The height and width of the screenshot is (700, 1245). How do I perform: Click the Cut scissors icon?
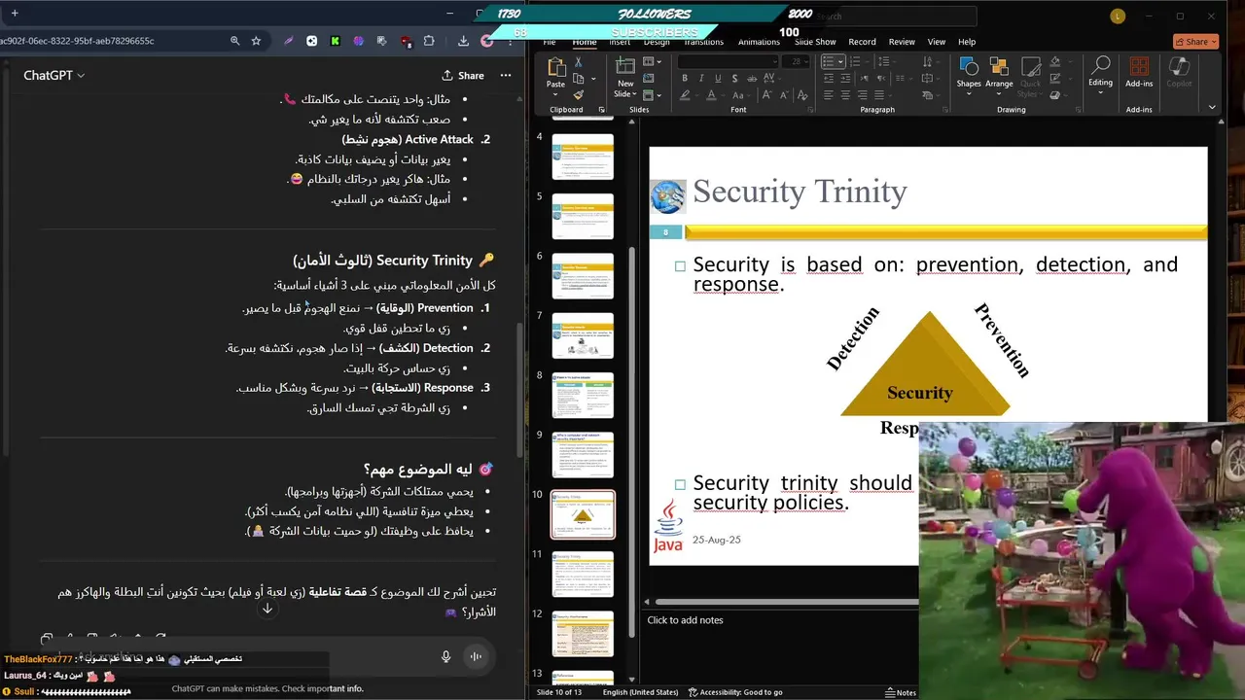click(x=579, y=61)
